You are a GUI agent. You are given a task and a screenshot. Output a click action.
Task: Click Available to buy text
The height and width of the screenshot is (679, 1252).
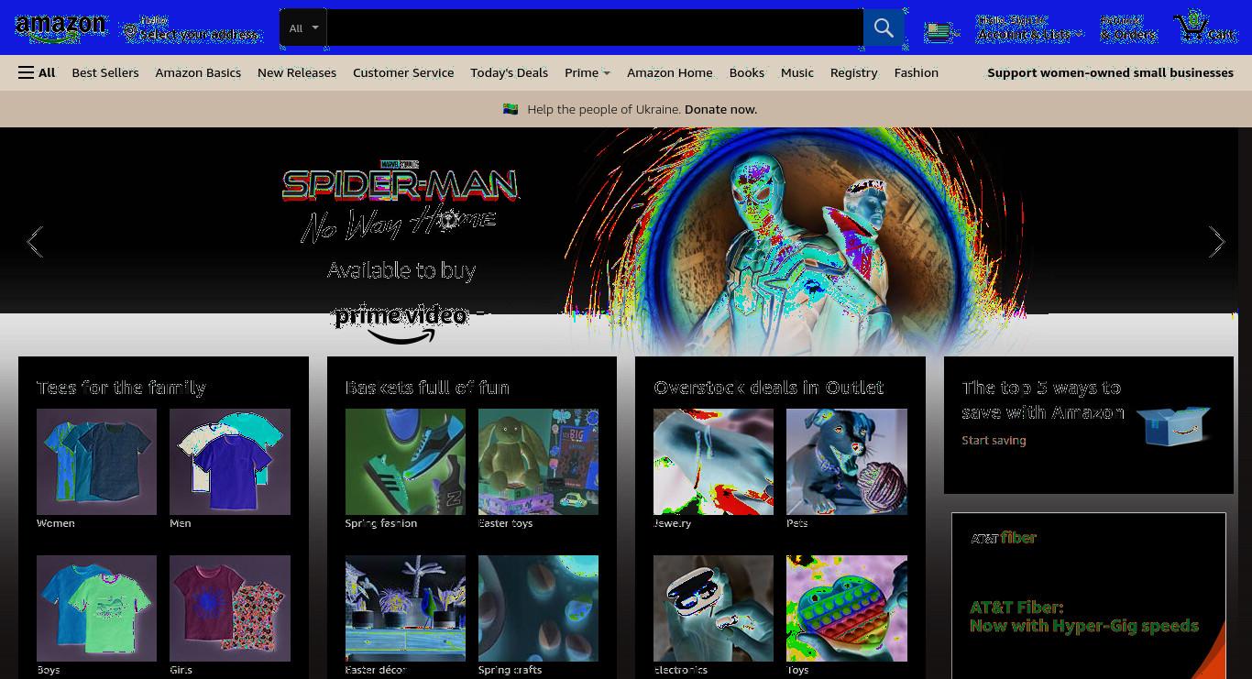[401, 270]
